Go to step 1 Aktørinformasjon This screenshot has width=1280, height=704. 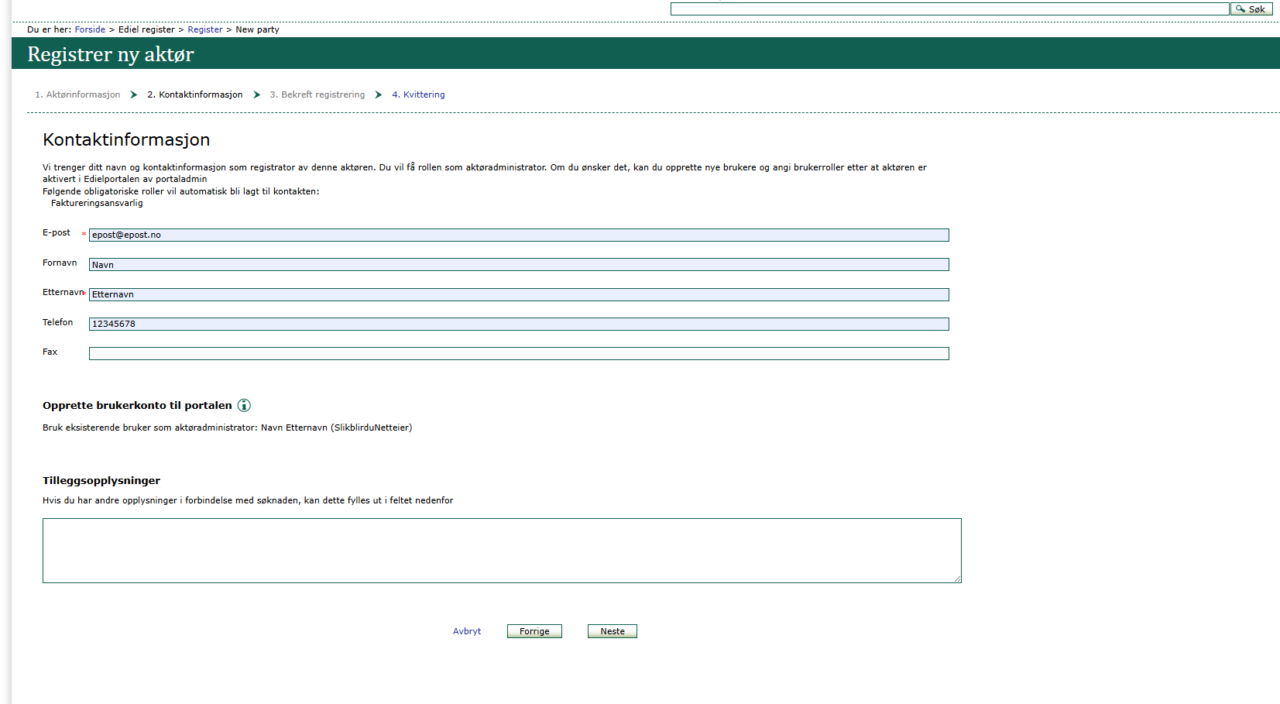77,94
